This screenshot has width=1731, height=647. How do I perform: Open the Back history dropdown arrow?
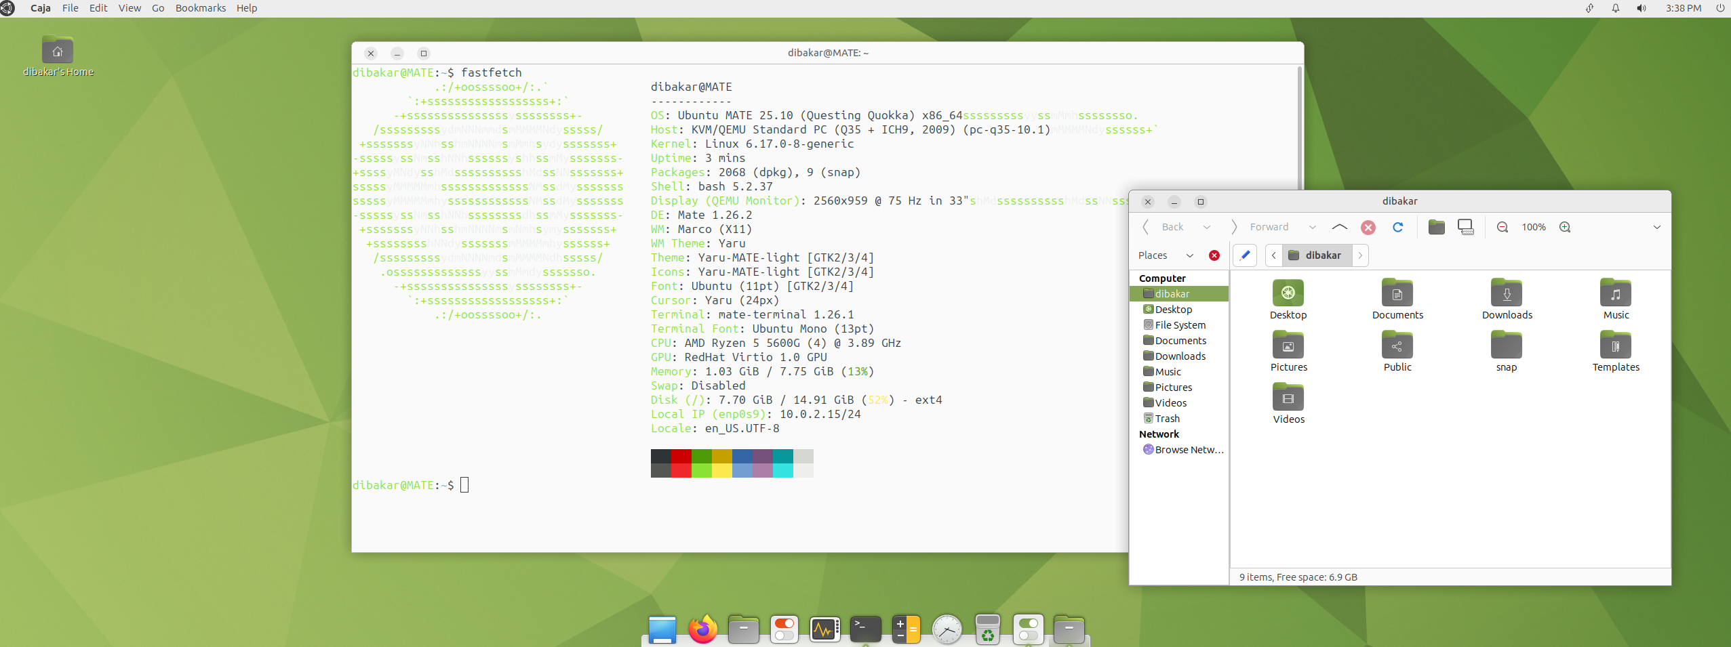(1207, 227)
